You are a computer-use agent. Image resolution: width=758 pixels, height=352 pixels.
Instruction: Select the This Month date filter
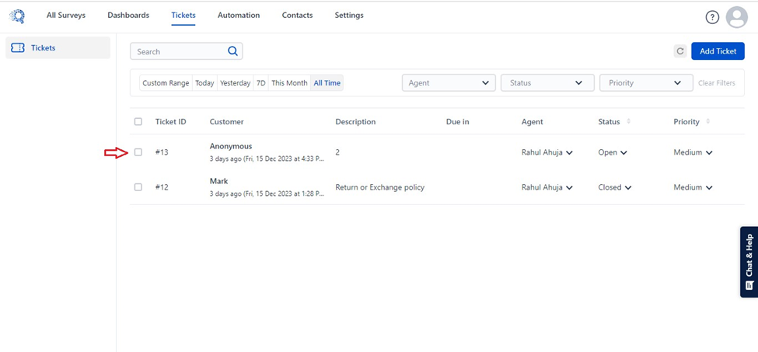click(x=289, y=83)
